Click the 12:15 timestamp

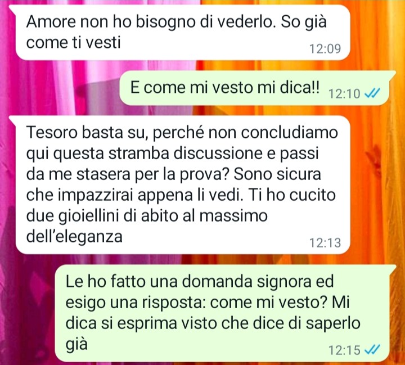tap(344, 350)
